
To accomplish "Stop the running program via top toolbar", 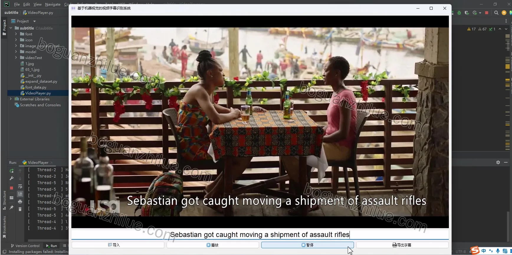I will click(x=487, y=13).
